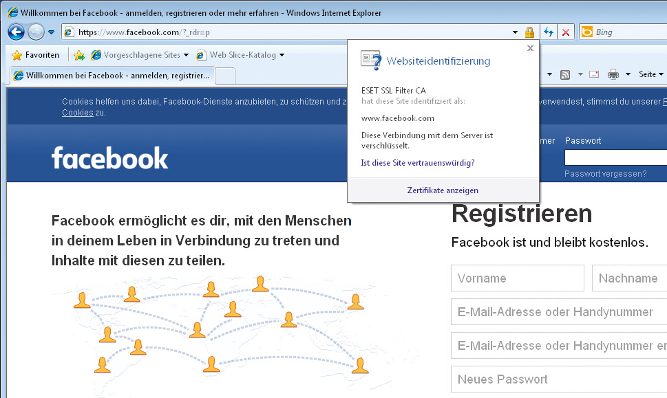Click the Websiteidentifizierung question mark icon
Viewport: 667px width, 398px height.
click(371, 60)
